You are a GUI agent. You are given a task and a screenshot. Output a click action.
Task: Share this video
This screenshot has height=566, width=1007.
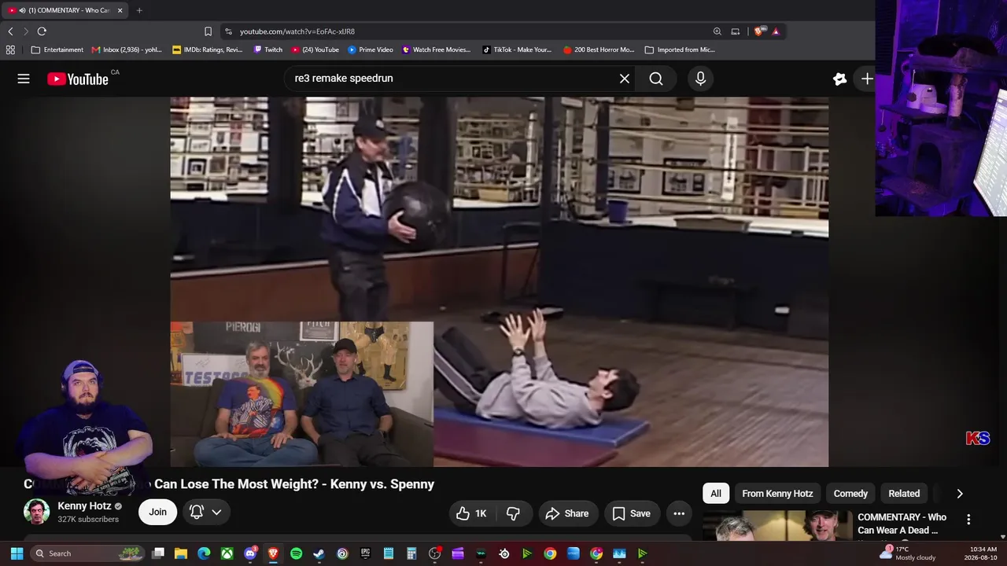coord(567,513)
